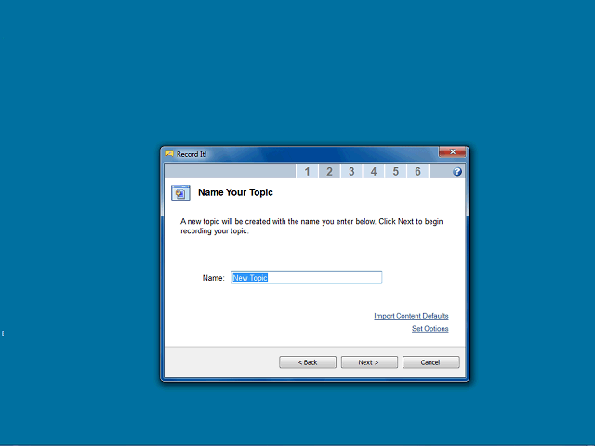Screen dimensions: 595x446
Task: Go back with the Back button
Action: pos(308,362)
